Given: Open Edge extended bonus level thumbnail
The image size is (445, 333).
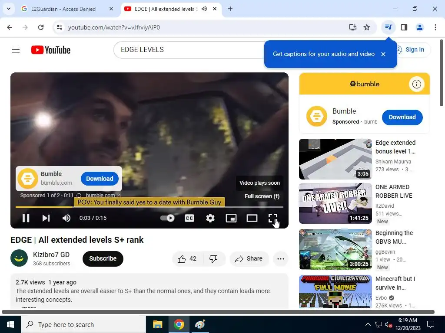Looking at the screenshot, I should [x=335, y=159].
